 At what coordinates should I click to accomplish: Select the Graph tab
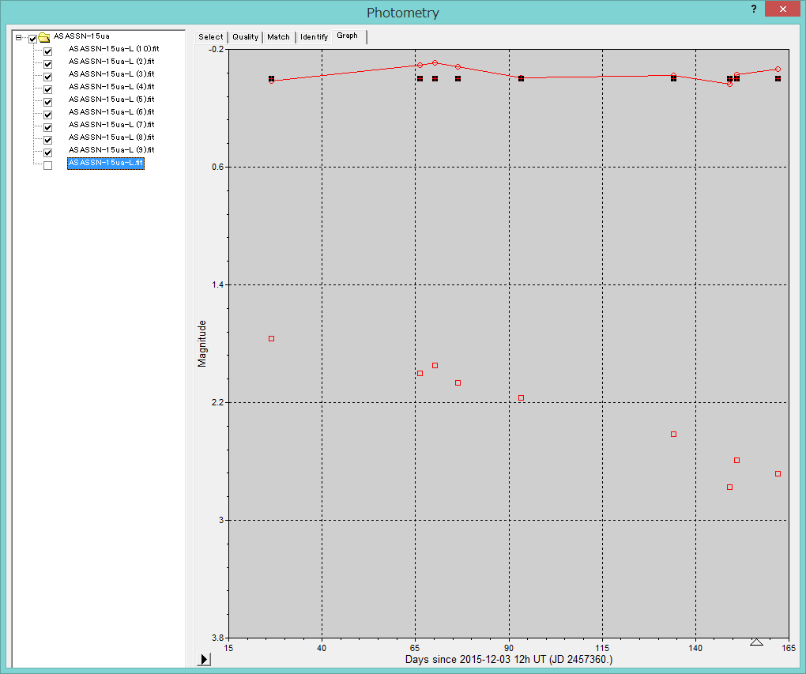point(348,36)
